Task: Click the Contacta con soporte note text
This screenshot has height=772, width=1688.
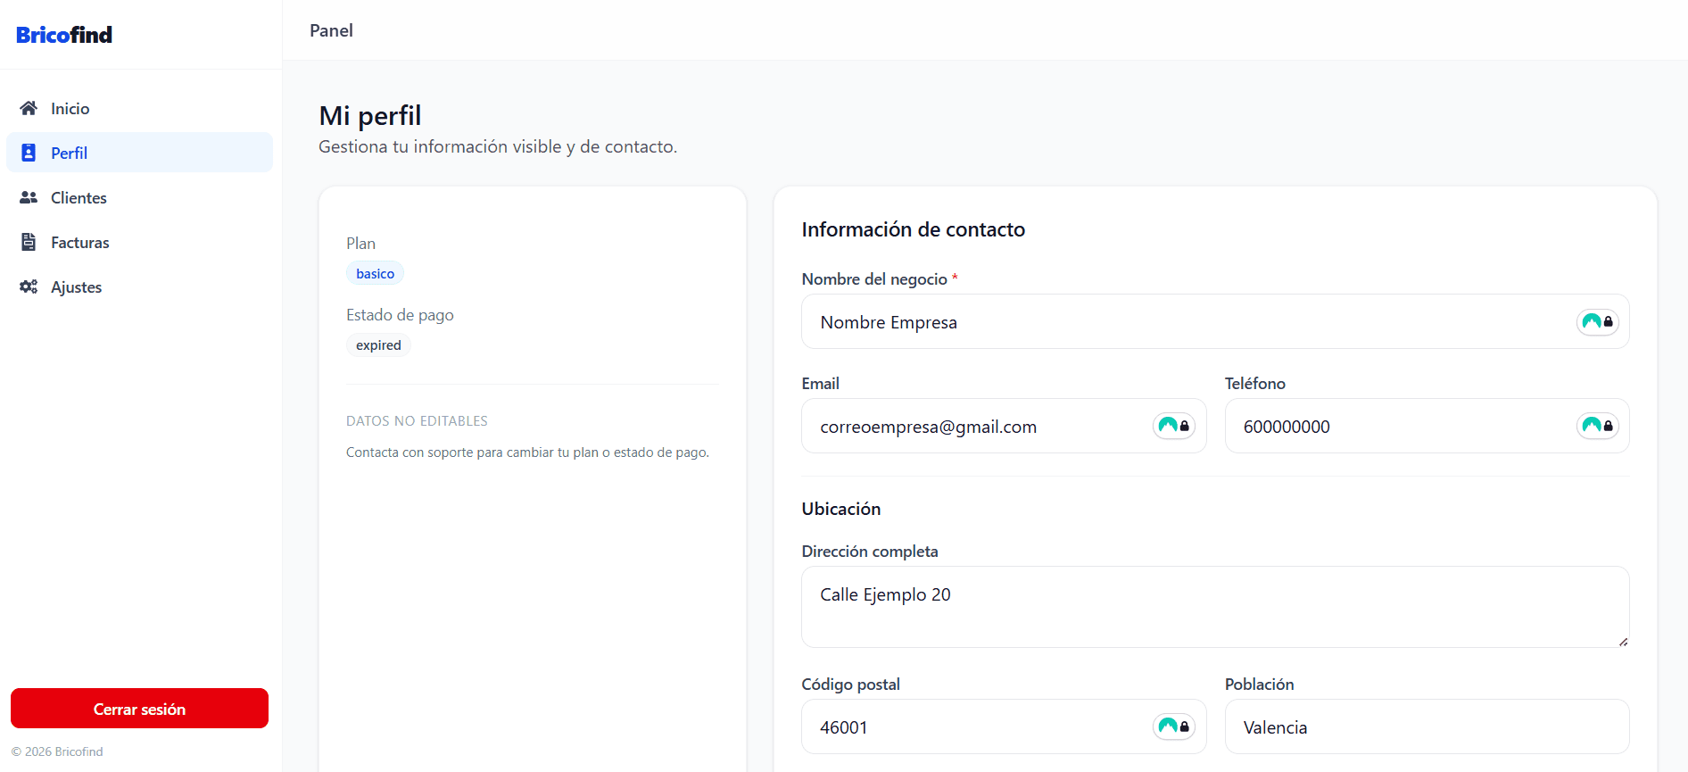Action: click(527, 452)
